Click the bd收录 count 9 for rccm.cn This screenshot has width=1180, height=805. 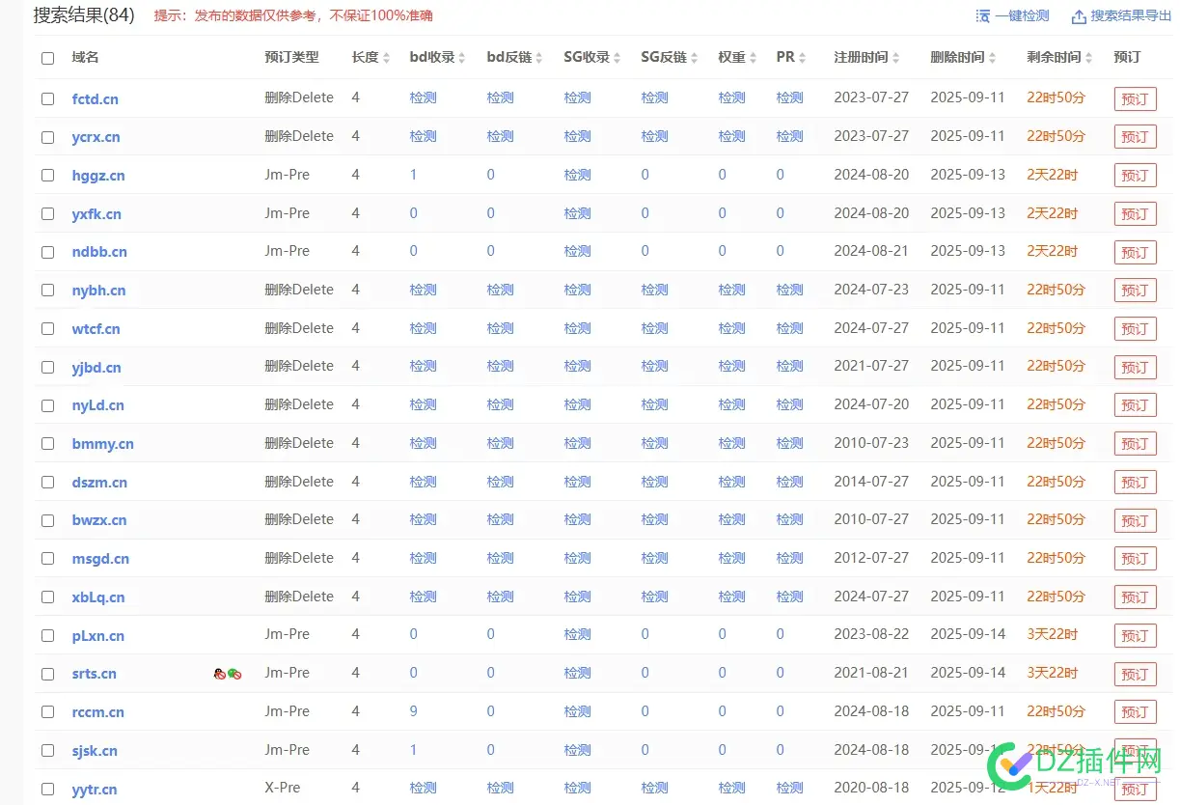pos(413,711)
